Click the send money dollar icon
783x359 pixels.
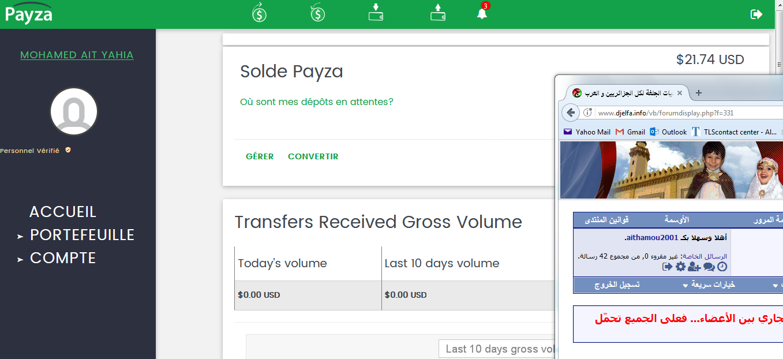(x=260, y=13)
